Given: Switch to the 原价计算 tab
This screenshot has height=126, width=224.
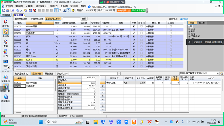Looking at the screenshot, I should point(49,74).
